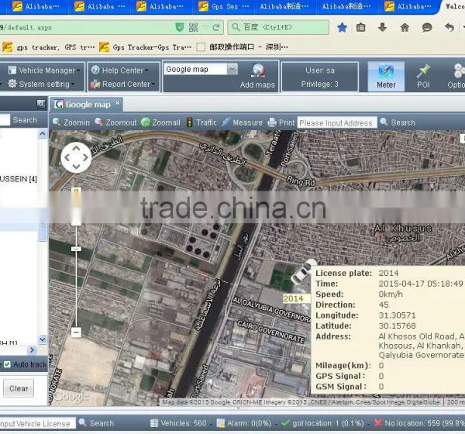Click the Clear button

pyautogui.click(x=19, y=388)
